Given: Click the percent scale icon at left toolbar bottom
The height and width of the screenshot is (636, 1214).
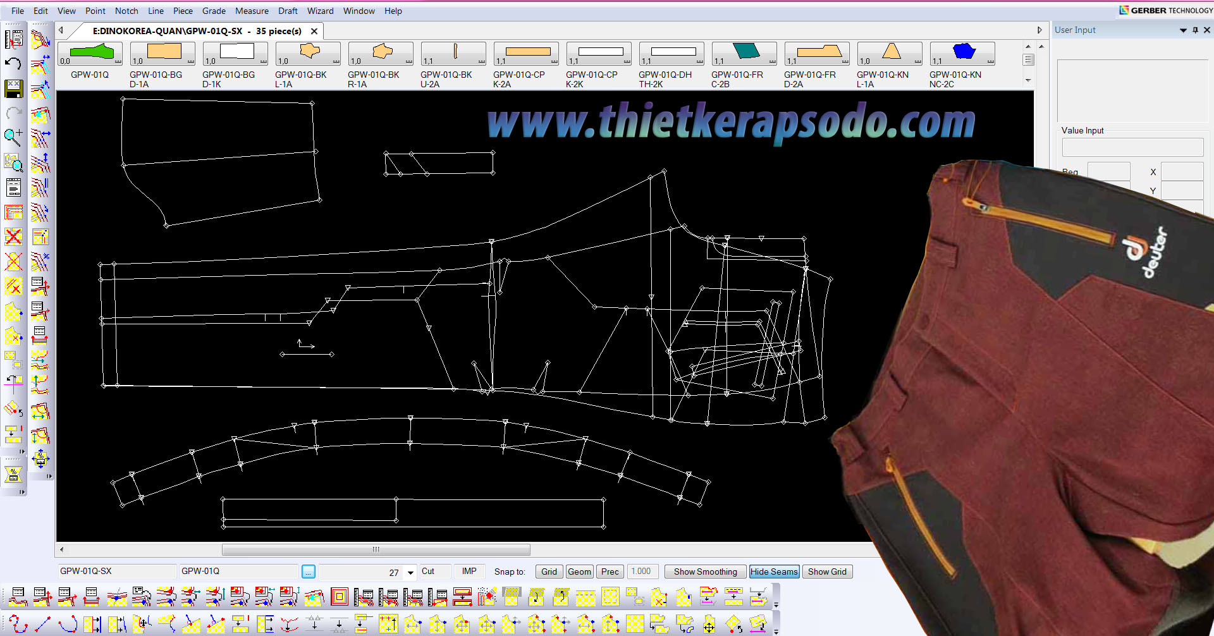Looking at the screenshot, I should pos(13,474).
